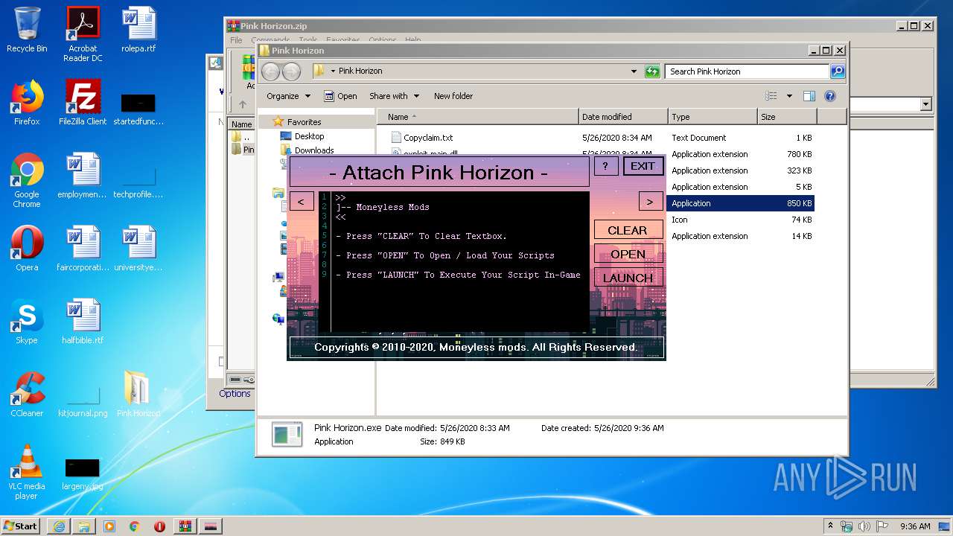Click the Start button
The width and height of the screenshot is (953, 536).
coord(20,526)
